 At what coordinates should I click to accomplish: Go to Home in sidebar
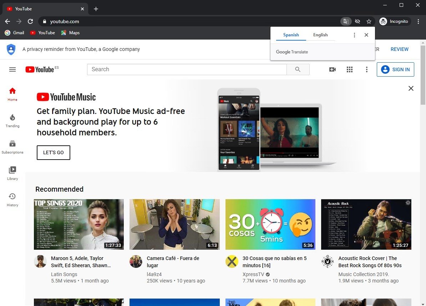(x=12, y=94)
